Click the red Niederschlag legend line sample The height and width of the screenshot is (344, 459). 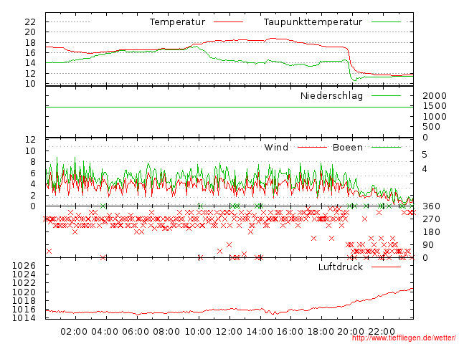(x=387, y=95)
